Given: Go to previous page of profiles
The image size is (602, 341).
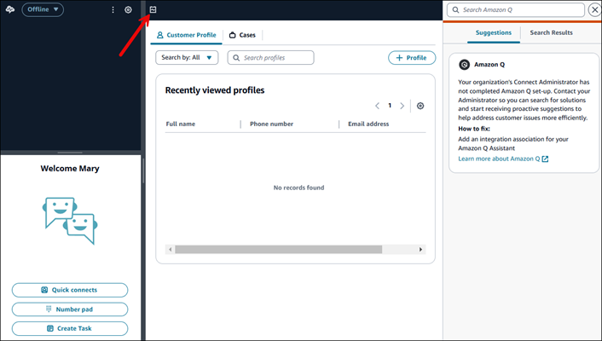Looking at the screenshot, I should [x=378, y=106].
